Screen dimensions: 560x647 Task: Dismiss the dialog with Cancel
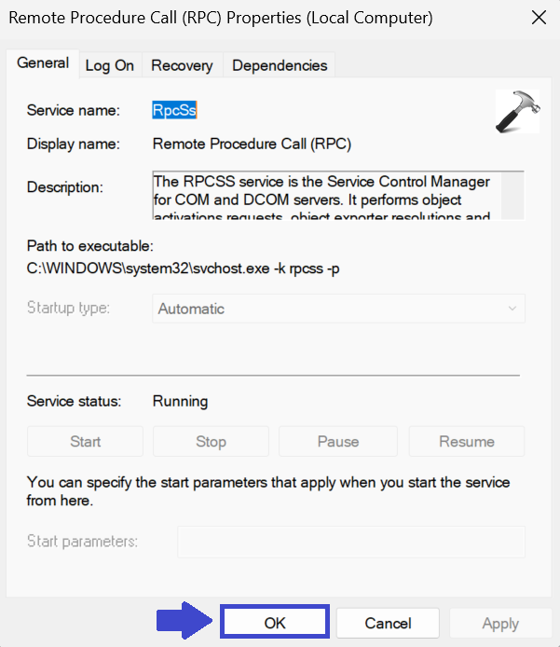pos(388,623)
